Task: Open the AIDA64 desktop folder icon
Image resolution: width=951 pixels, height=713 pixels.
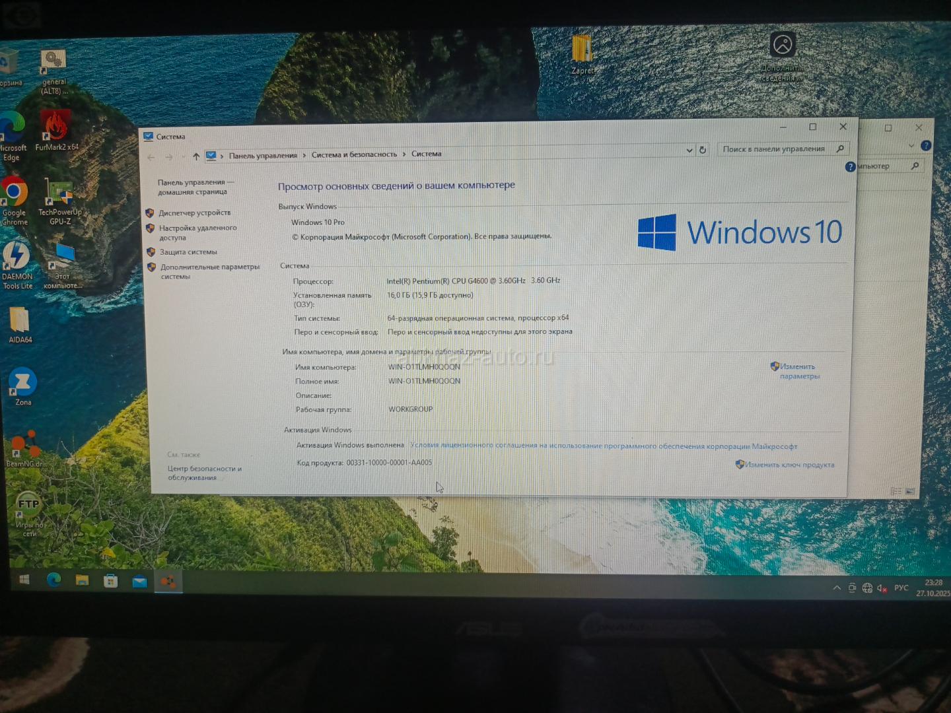Action: 20,323
